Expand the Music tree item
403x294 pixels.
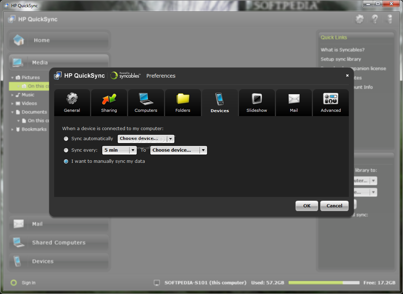pos(12,95)
